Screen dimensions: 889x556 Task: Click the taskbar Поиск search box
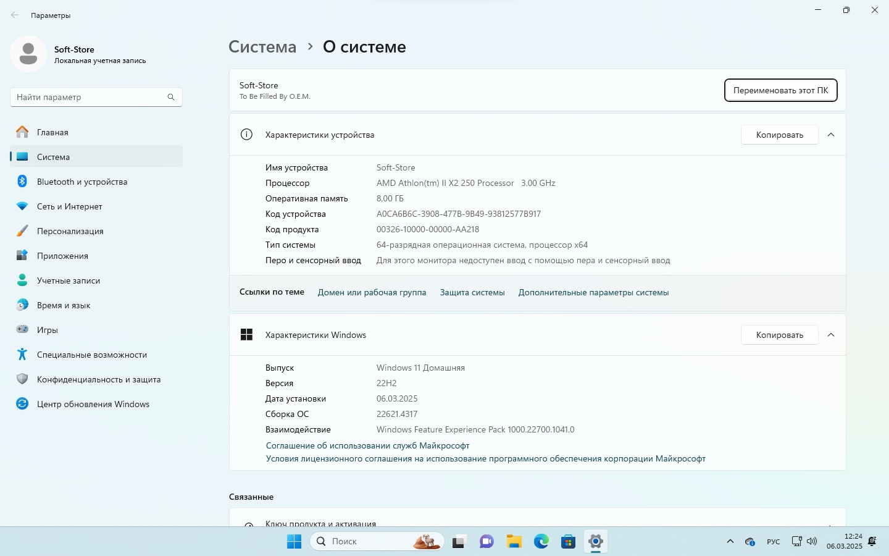377,542
